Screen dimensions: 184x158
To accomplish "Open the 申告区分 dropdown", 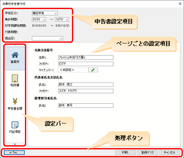I will 45,13.
